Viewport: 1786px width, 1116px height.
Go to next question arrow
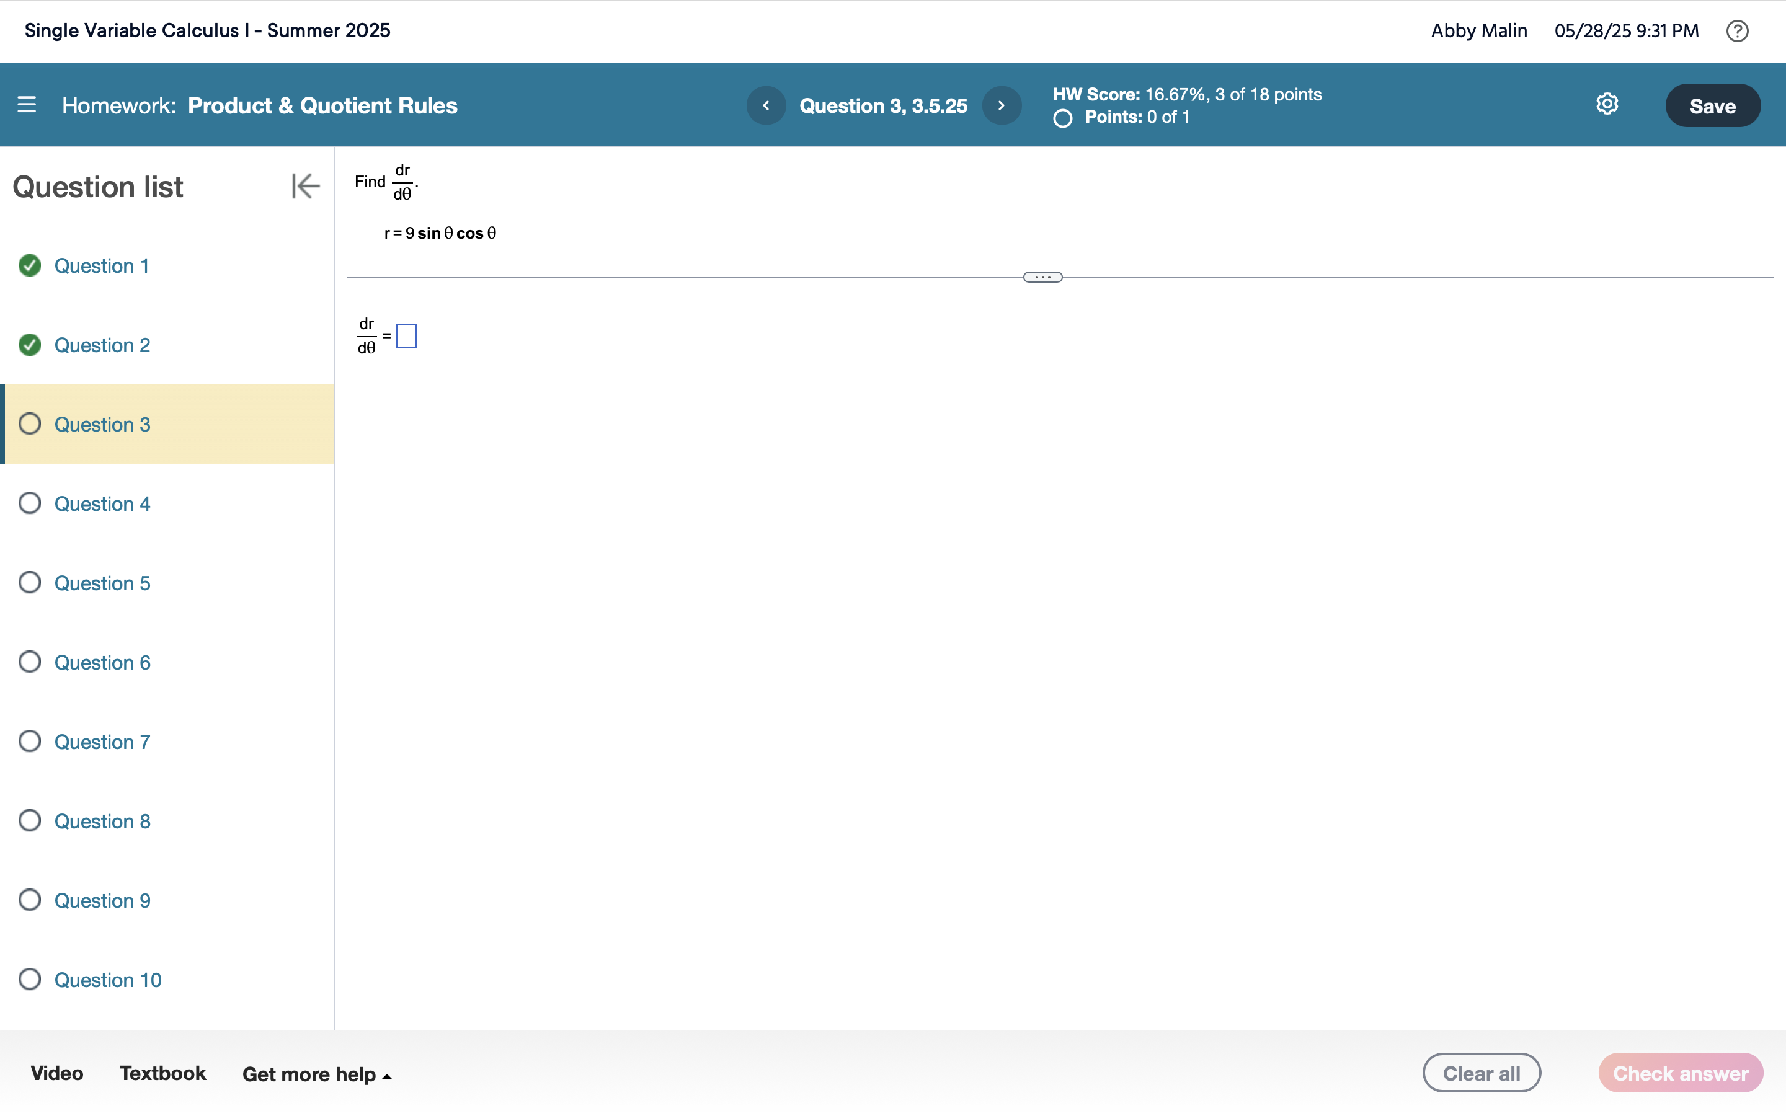coord(1001,105)
